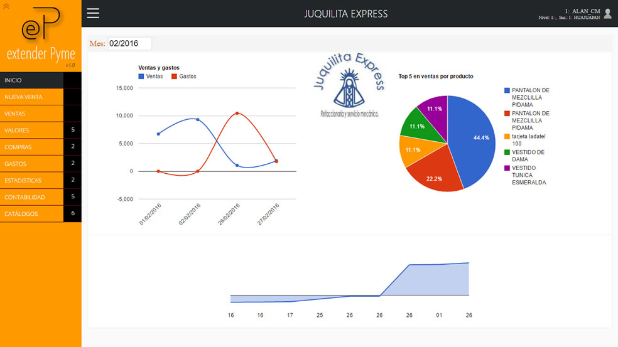Click the 17 label on the area chart axis
The width and height of the screenshot is (618, 347).
(290, 315)
